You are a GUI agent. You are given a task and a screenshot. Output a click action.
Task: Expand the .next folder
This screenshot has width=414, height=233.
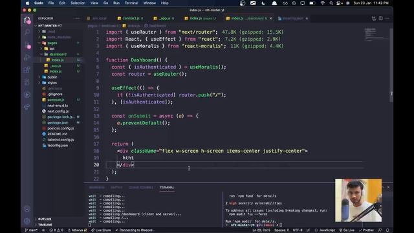[x=52, y=32]
